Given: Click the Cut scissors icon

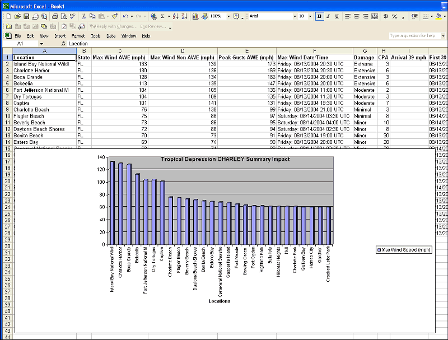Looking at the screenshot, I should (x=83, y=17).
